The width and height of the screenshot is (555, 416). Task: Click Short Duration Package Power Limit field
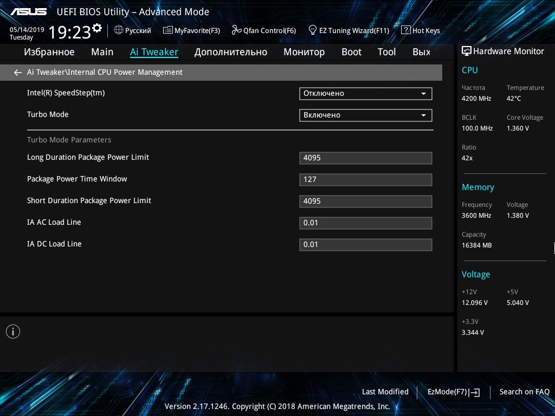[x=366, y=201]
